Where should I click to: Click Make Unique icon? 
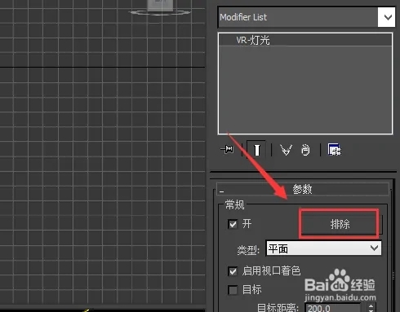pyautogui.click(x=286, y=150)
